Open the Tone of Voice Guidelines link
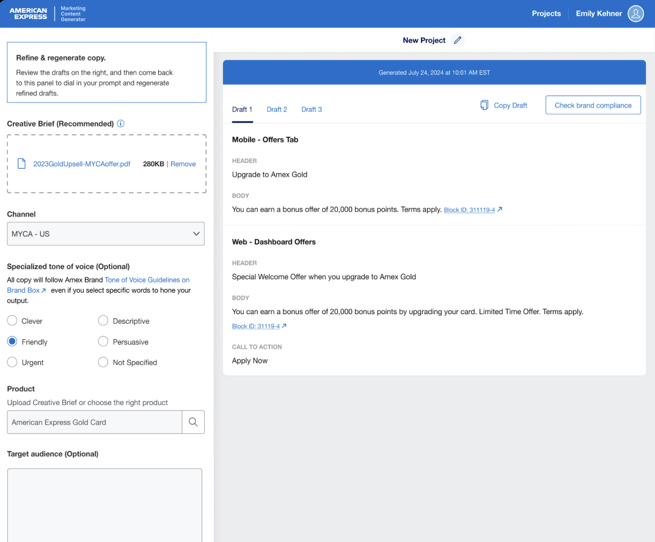The width and height of the screenshot is (655, 542). pos(147,280)
